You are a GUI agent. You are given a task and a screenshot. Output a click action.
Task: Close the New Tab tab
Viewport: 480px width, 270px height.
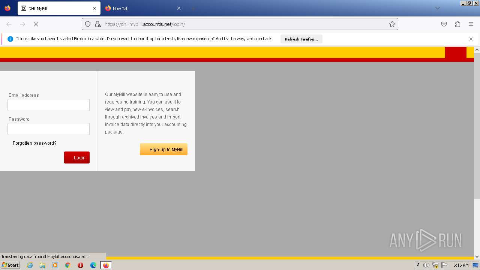click(179, 8)
